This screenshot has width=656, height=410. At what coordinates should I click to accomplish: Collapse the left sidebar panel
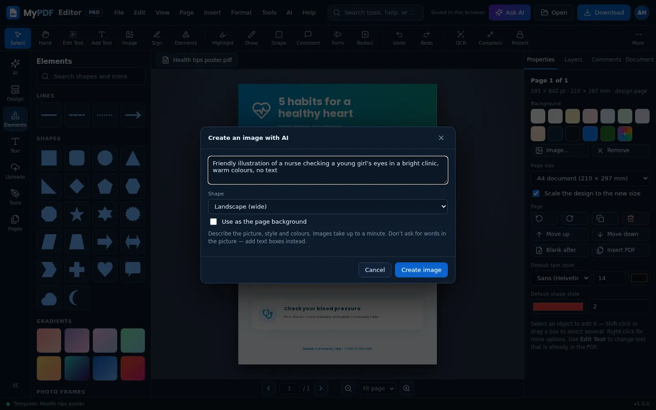(x=15, y=385)
